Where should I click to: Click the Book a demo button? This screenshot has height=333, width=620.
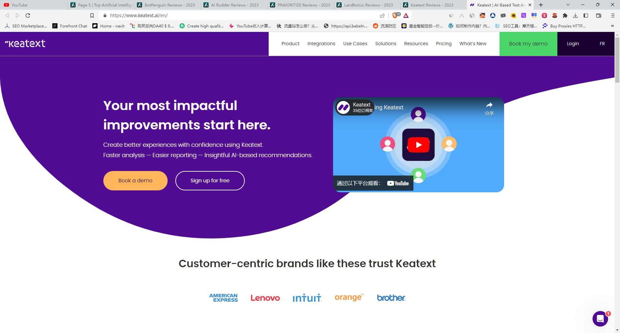[x=135, y=180]
